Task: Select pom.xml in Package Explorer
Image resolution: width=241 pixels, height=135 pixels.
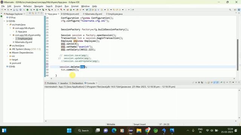Action: tap(16, 63)
